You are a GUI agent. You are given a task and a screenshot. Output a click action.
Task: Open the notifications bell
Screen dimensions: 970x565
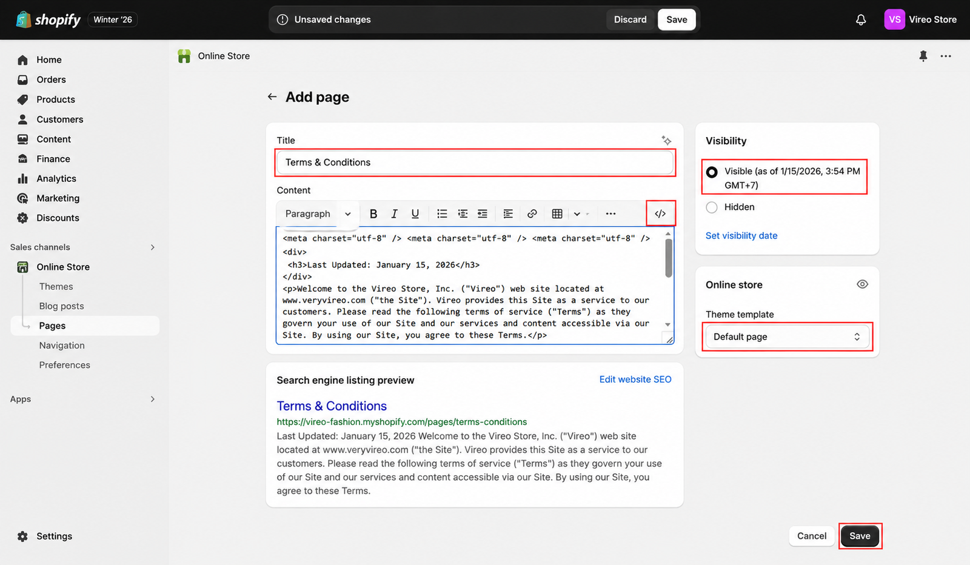tap(861, 20)
